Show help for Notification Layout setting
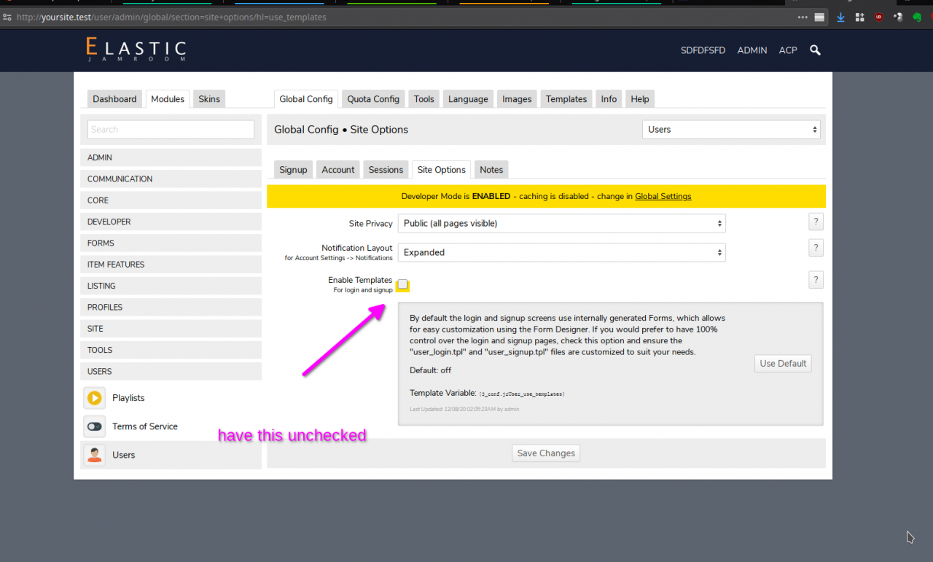Viewport: 933px width, 562px height. [816, 248]
